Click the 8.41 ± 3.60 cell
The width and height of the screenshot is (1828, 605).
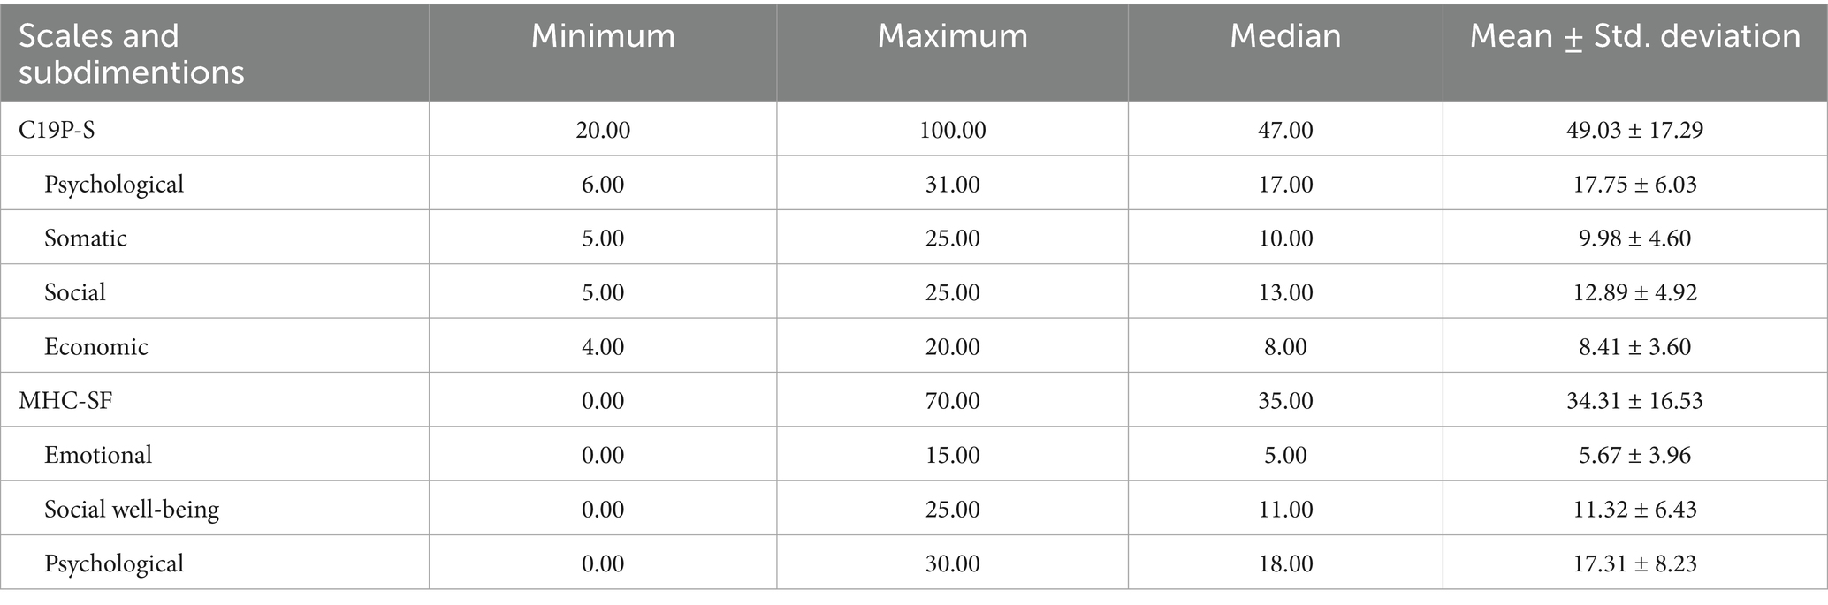tap(1634, 346)
